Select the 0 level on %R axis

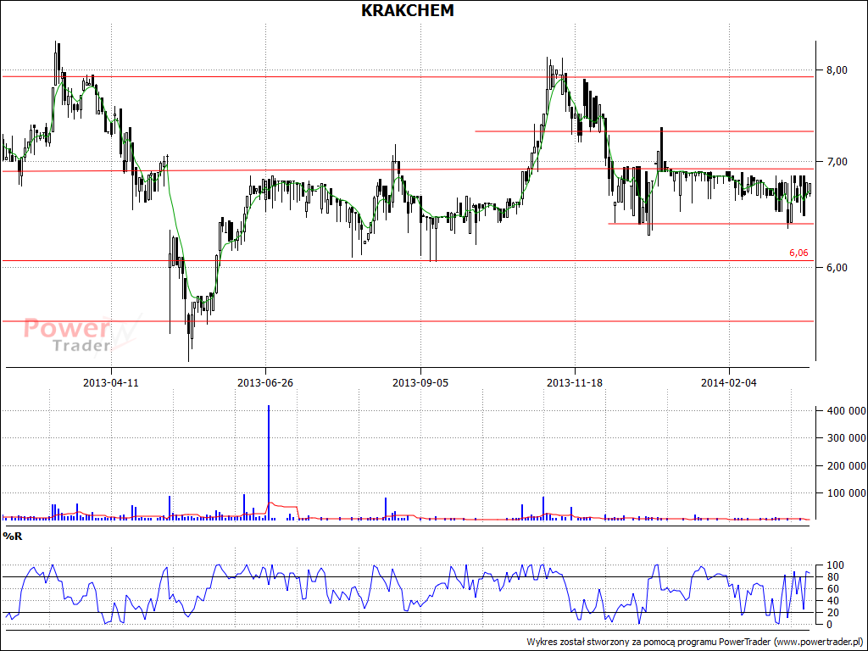click(x=829, y=625)
